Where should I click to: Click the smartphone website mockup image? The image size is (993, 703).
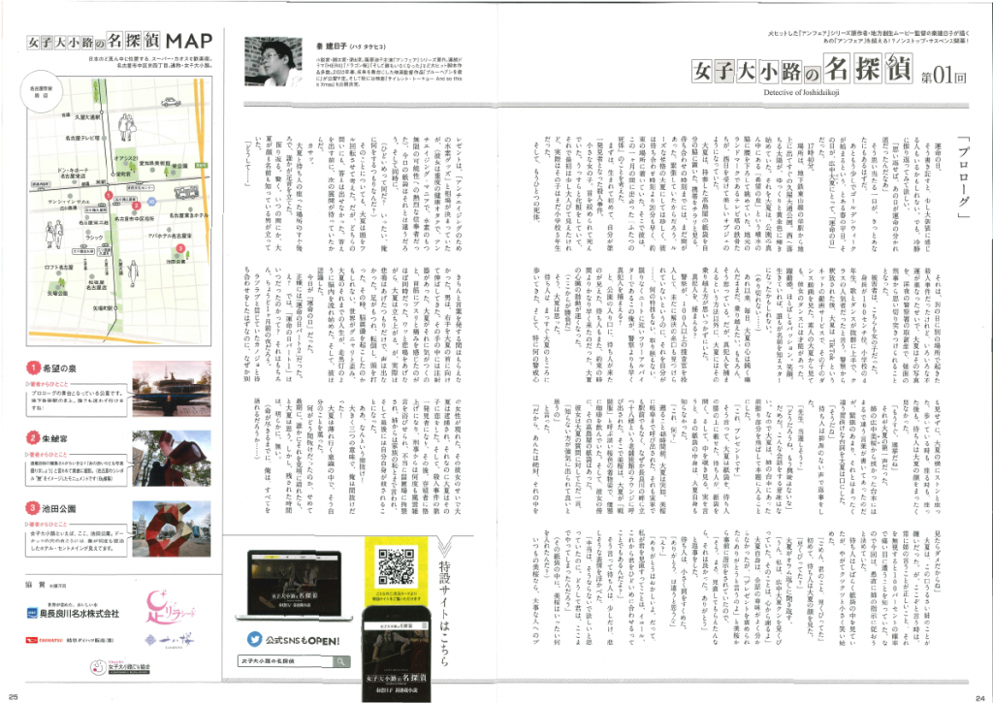coord(396,655)
